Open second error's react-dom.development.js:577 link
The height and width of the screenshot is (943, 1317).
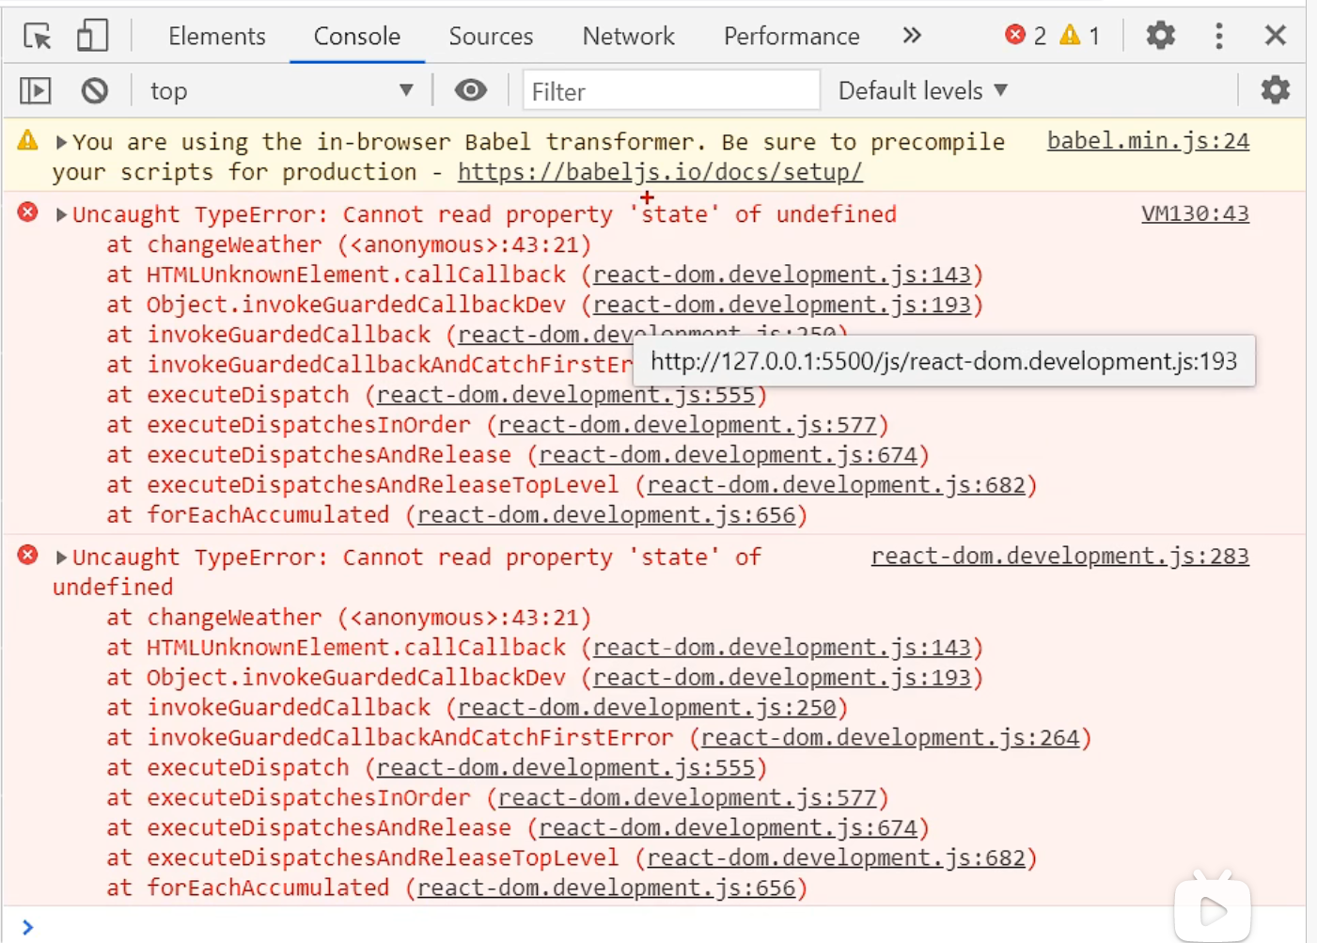(687, 798)
